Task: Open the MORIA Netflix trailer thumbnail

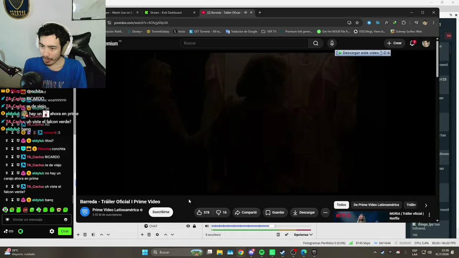Action: tap(360, 217)
